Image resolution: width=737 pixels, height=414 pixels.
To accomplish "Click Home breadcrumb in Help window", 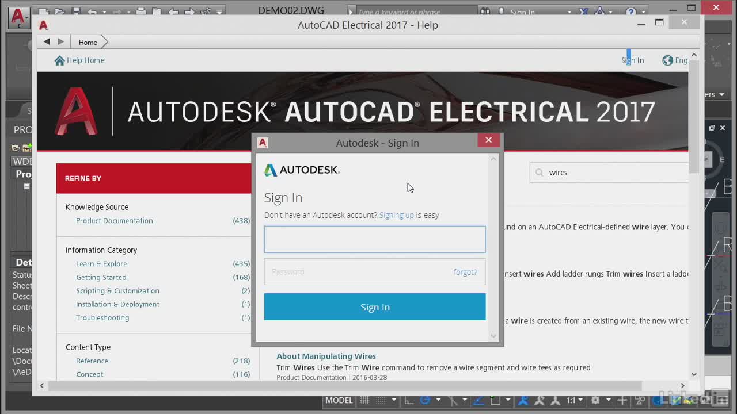I will [x=88, y=42].
